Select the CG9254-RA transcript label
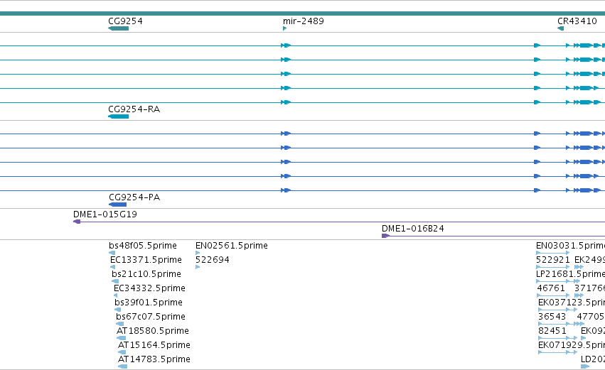This screenshot has height=370, width=605. point(134,109)
